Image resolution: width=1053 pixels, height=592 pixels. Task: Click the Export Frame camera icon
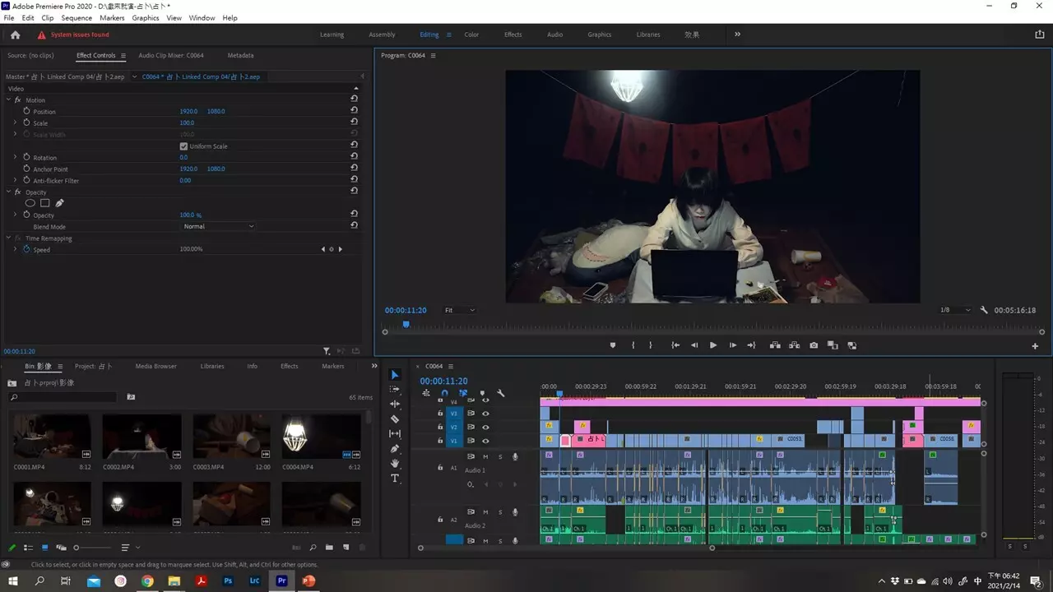814,345
